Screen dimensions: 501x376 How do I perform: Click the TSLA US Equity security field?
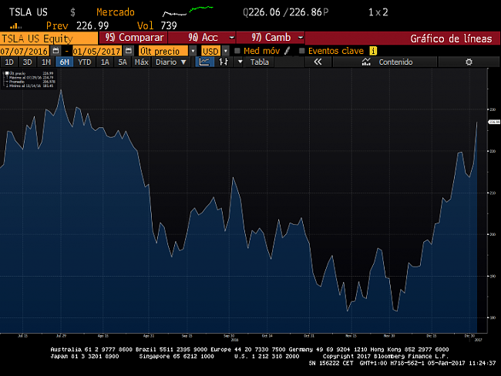tap(49, 39)
